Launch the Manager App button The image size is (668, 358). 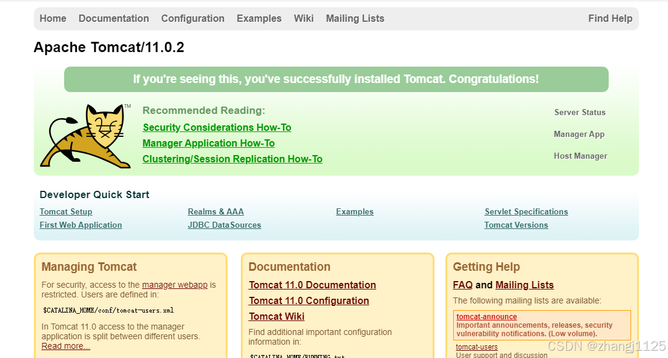(579, 134)
